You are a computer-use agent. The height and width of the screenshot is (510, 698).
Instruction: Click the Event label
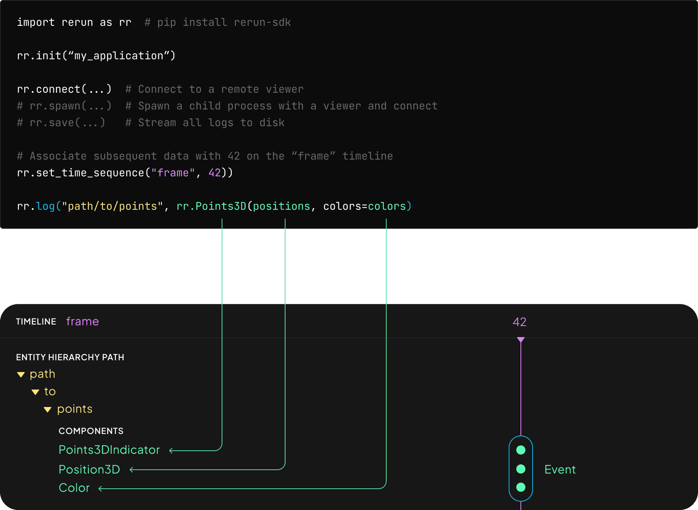coord(560,470)
